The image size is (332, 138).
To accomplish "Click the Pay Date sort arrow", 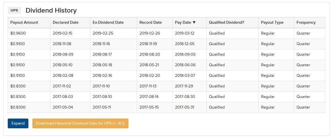I will pos(194,23).
